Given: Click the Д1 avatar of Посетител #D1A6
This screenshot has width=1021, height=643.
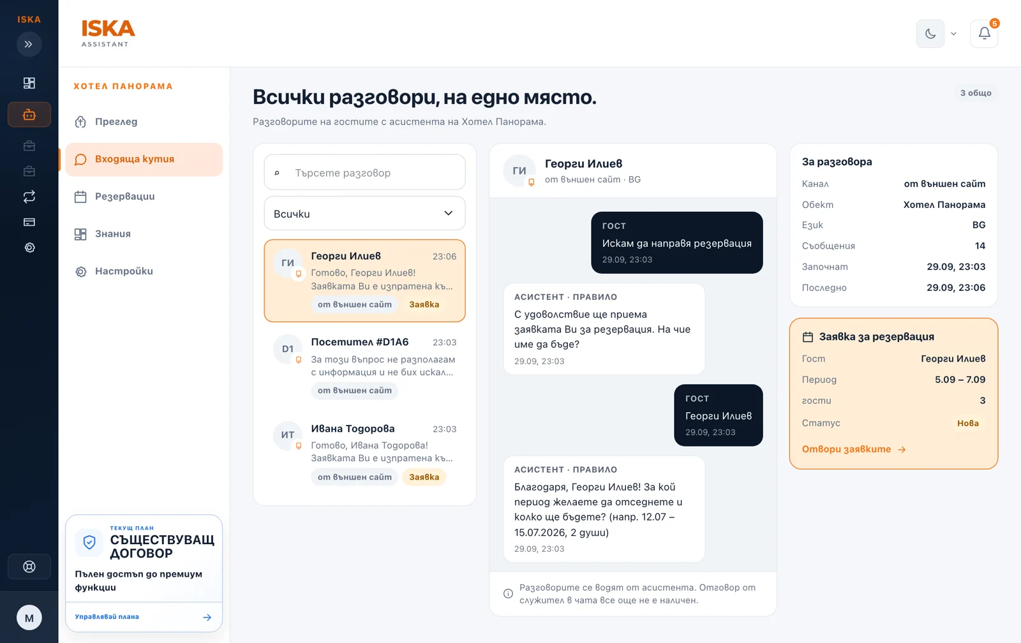Looking at the screenshot, I should coord(288,349).
